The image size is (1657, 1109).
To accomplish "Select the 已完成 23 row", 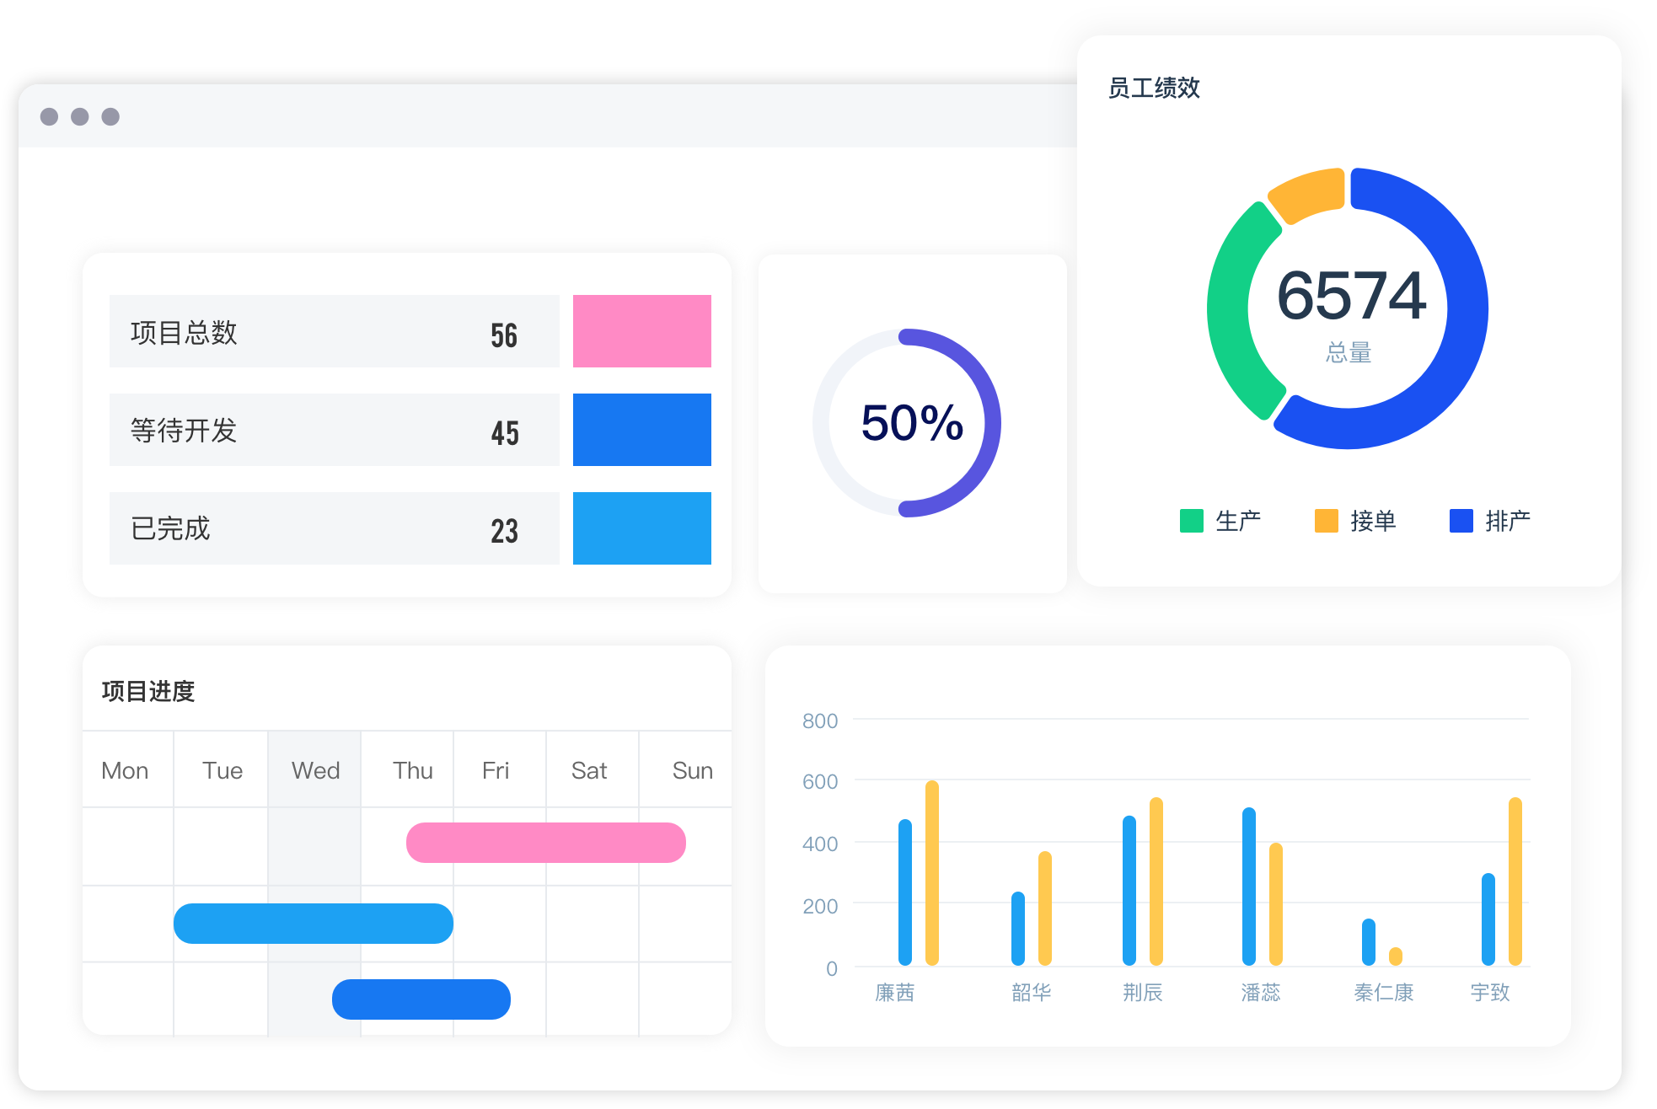I will [x=334, y=528].
